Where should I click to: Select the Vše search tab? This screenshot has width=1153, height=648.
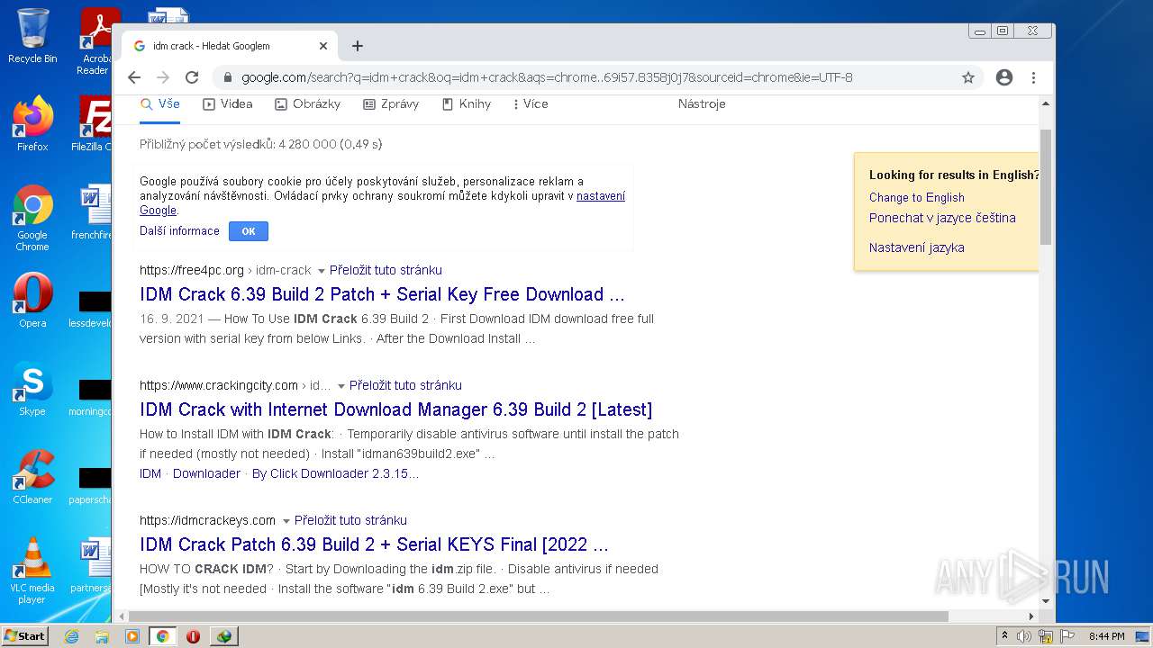coord(160,104)
